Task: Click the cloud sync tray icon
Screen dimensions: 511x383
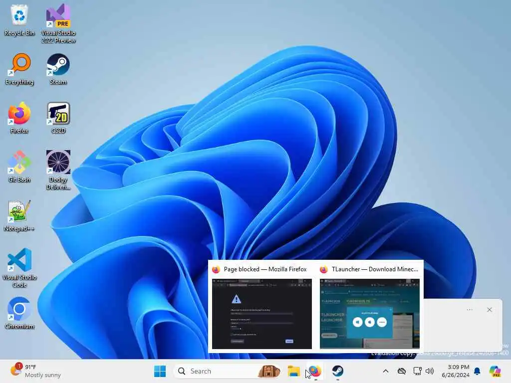Action: click(402, 371)
